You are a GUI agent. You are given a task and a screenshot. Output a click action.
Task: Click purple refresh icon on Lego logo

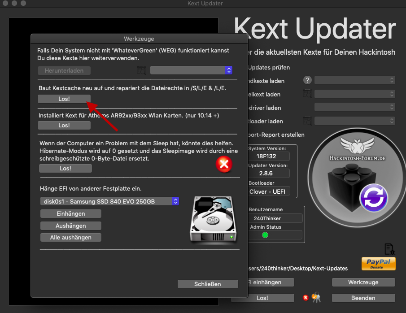[374, 198]
